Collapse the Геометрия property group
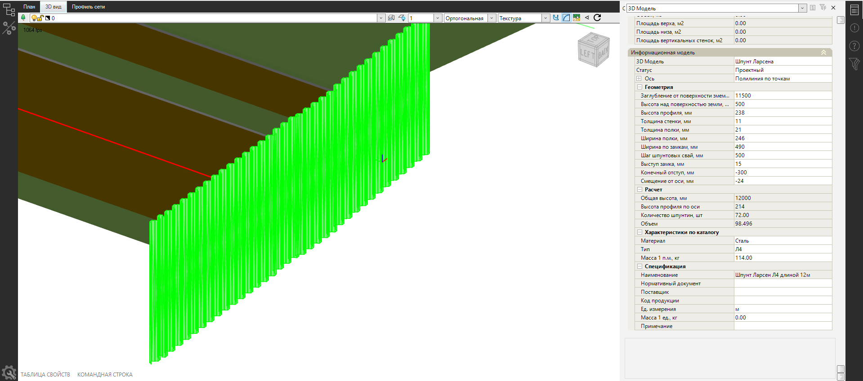Screen dimensions: 863x381 click(x=639, y=87)
